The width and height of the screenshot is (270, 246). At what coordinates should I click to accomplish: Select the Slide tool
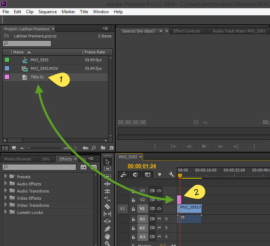tap(107, 221)
